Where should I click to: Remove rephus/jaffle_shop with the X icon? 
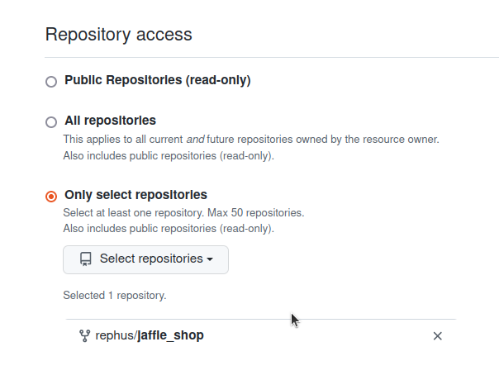coord(438,336)
